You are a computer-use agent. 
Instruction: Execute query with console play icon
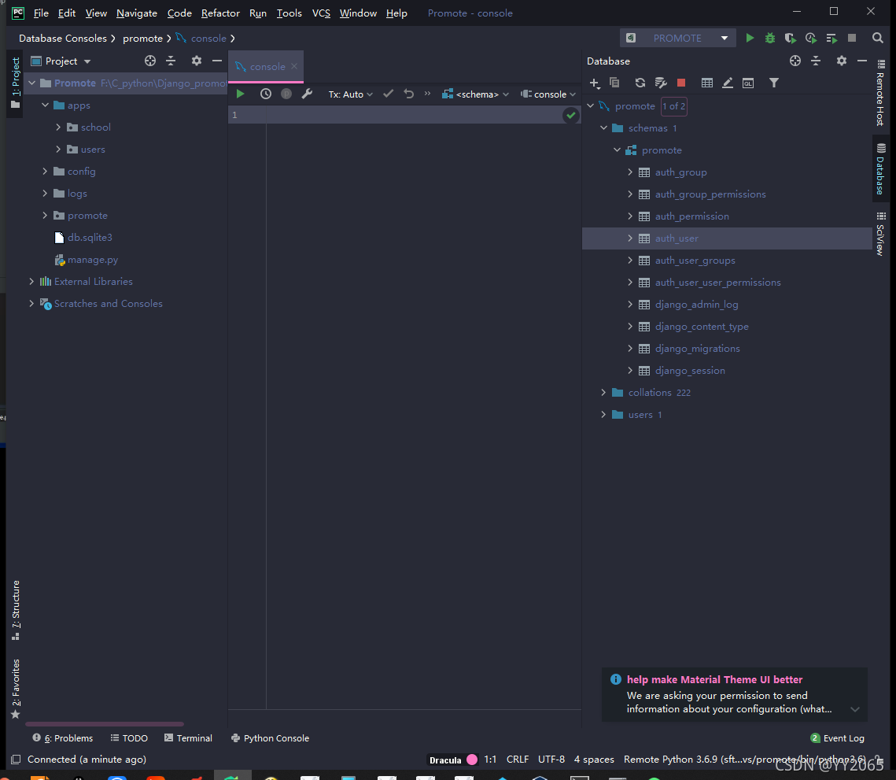[x=240, y=94]
